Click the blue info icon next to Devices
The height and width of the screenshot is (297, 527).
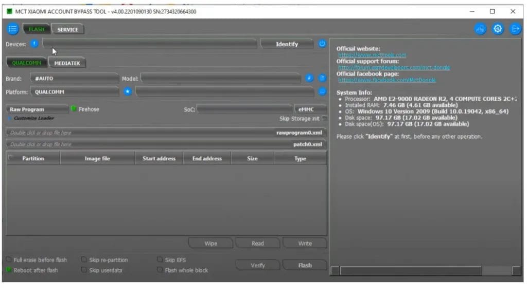tap(34, 44)
